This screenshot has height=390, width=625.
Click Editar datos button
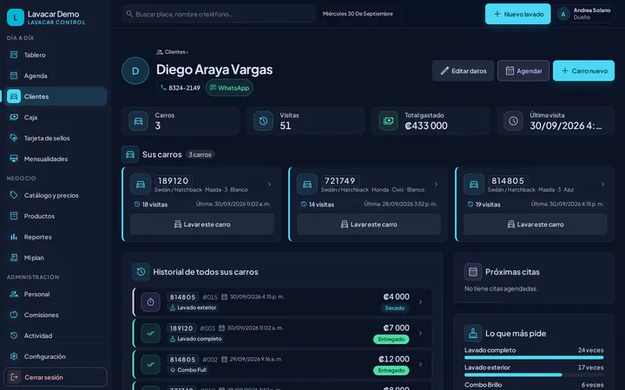pos(464,71)
